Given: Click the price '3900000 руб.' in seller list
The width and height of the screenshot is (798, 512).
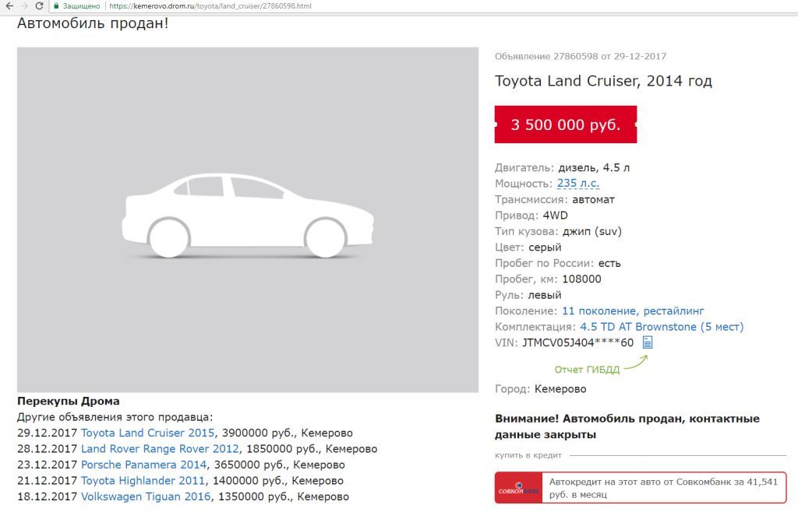Looking at the screenshot, I should (x=257, y=433).
